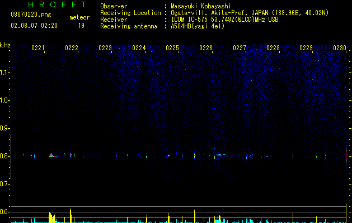
Task: Click the bright meteor echo after 0221
Action: (51, 155)
